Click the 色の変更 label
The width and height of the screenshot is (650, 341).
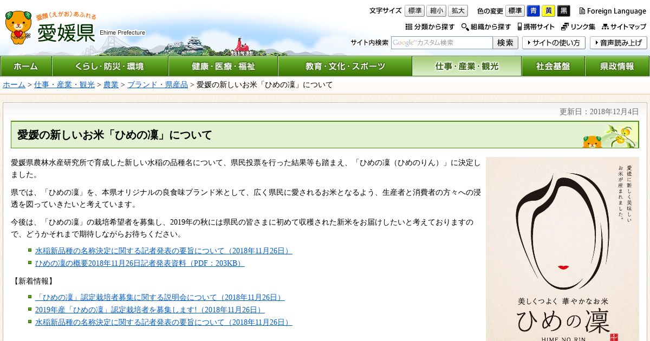[x=490, y=11]
